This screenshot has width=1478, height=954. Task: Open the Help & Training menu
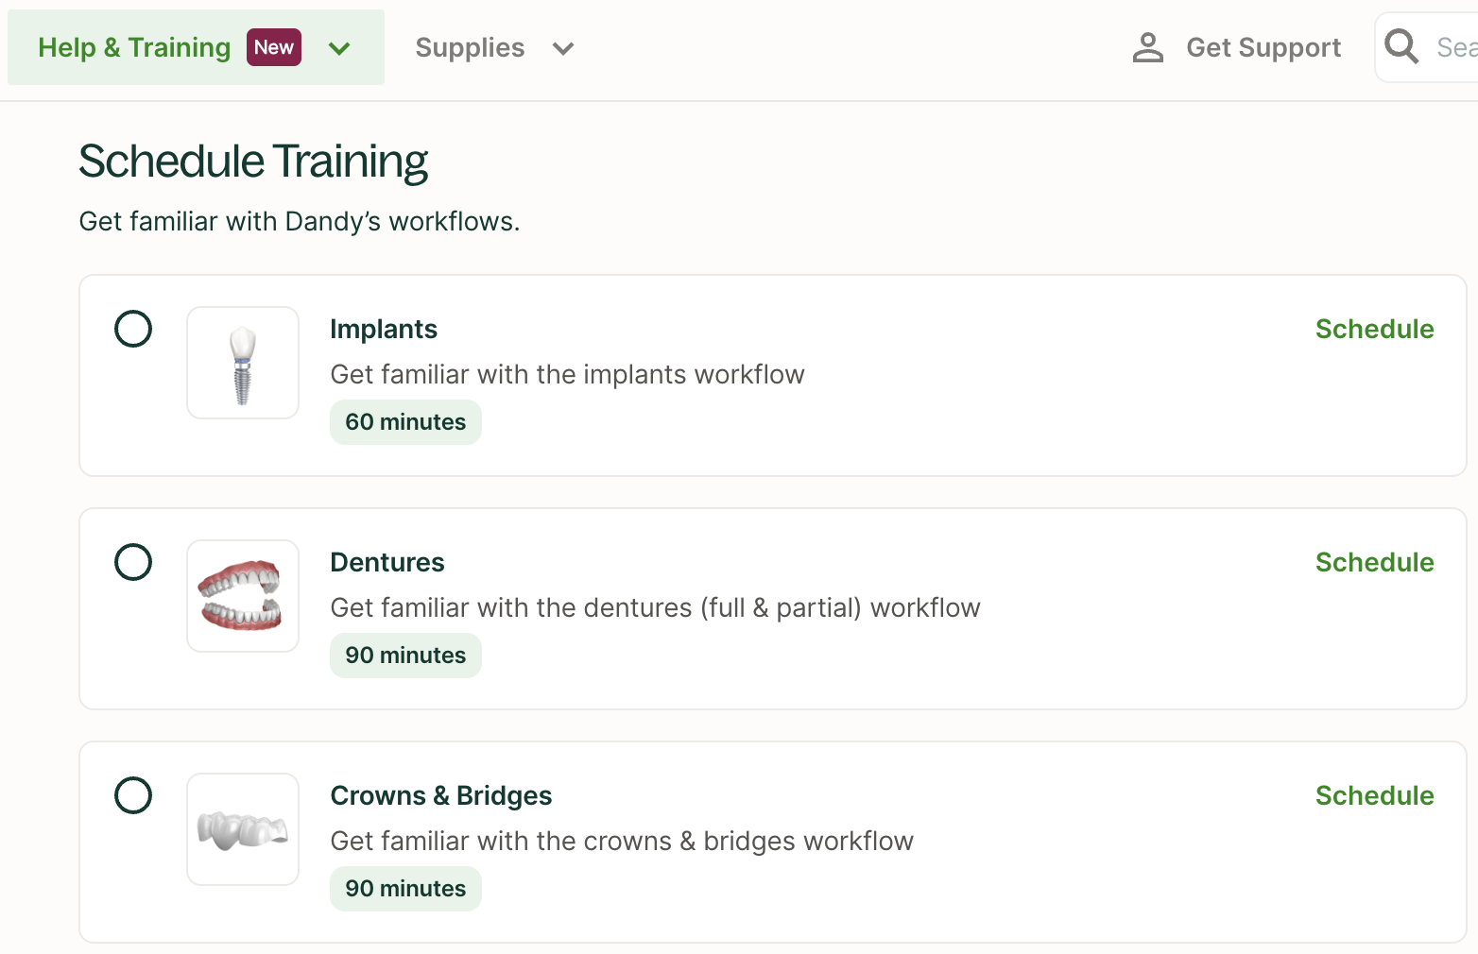[x=134, y=47]
